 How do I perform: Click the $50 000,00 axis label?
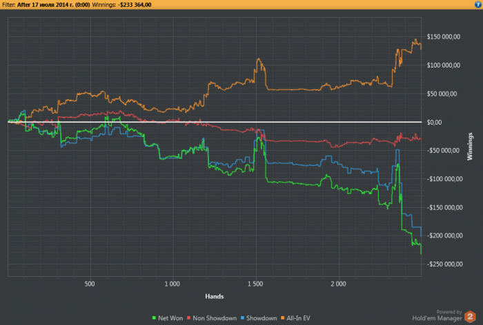[x=442, y=94]
